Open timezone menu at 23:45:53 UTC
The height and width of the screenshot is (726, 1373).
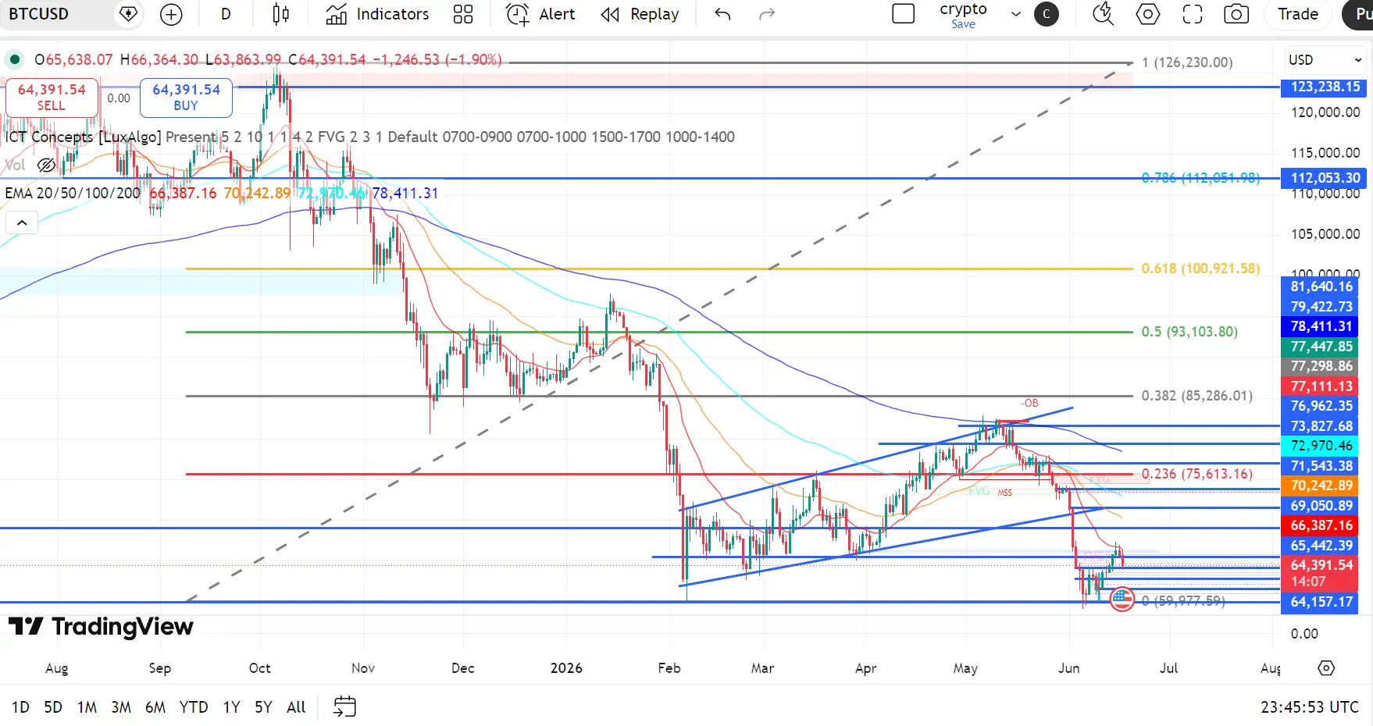1310,707
